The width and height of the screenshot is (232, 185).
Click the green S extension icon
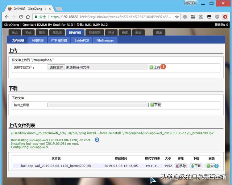pos(201,17)
